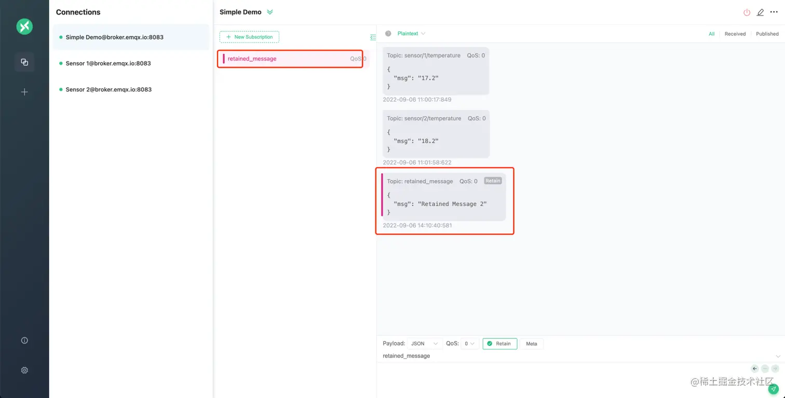785x398 pixels.
Task: Toggle the Retain option
Action: [499, 344]
